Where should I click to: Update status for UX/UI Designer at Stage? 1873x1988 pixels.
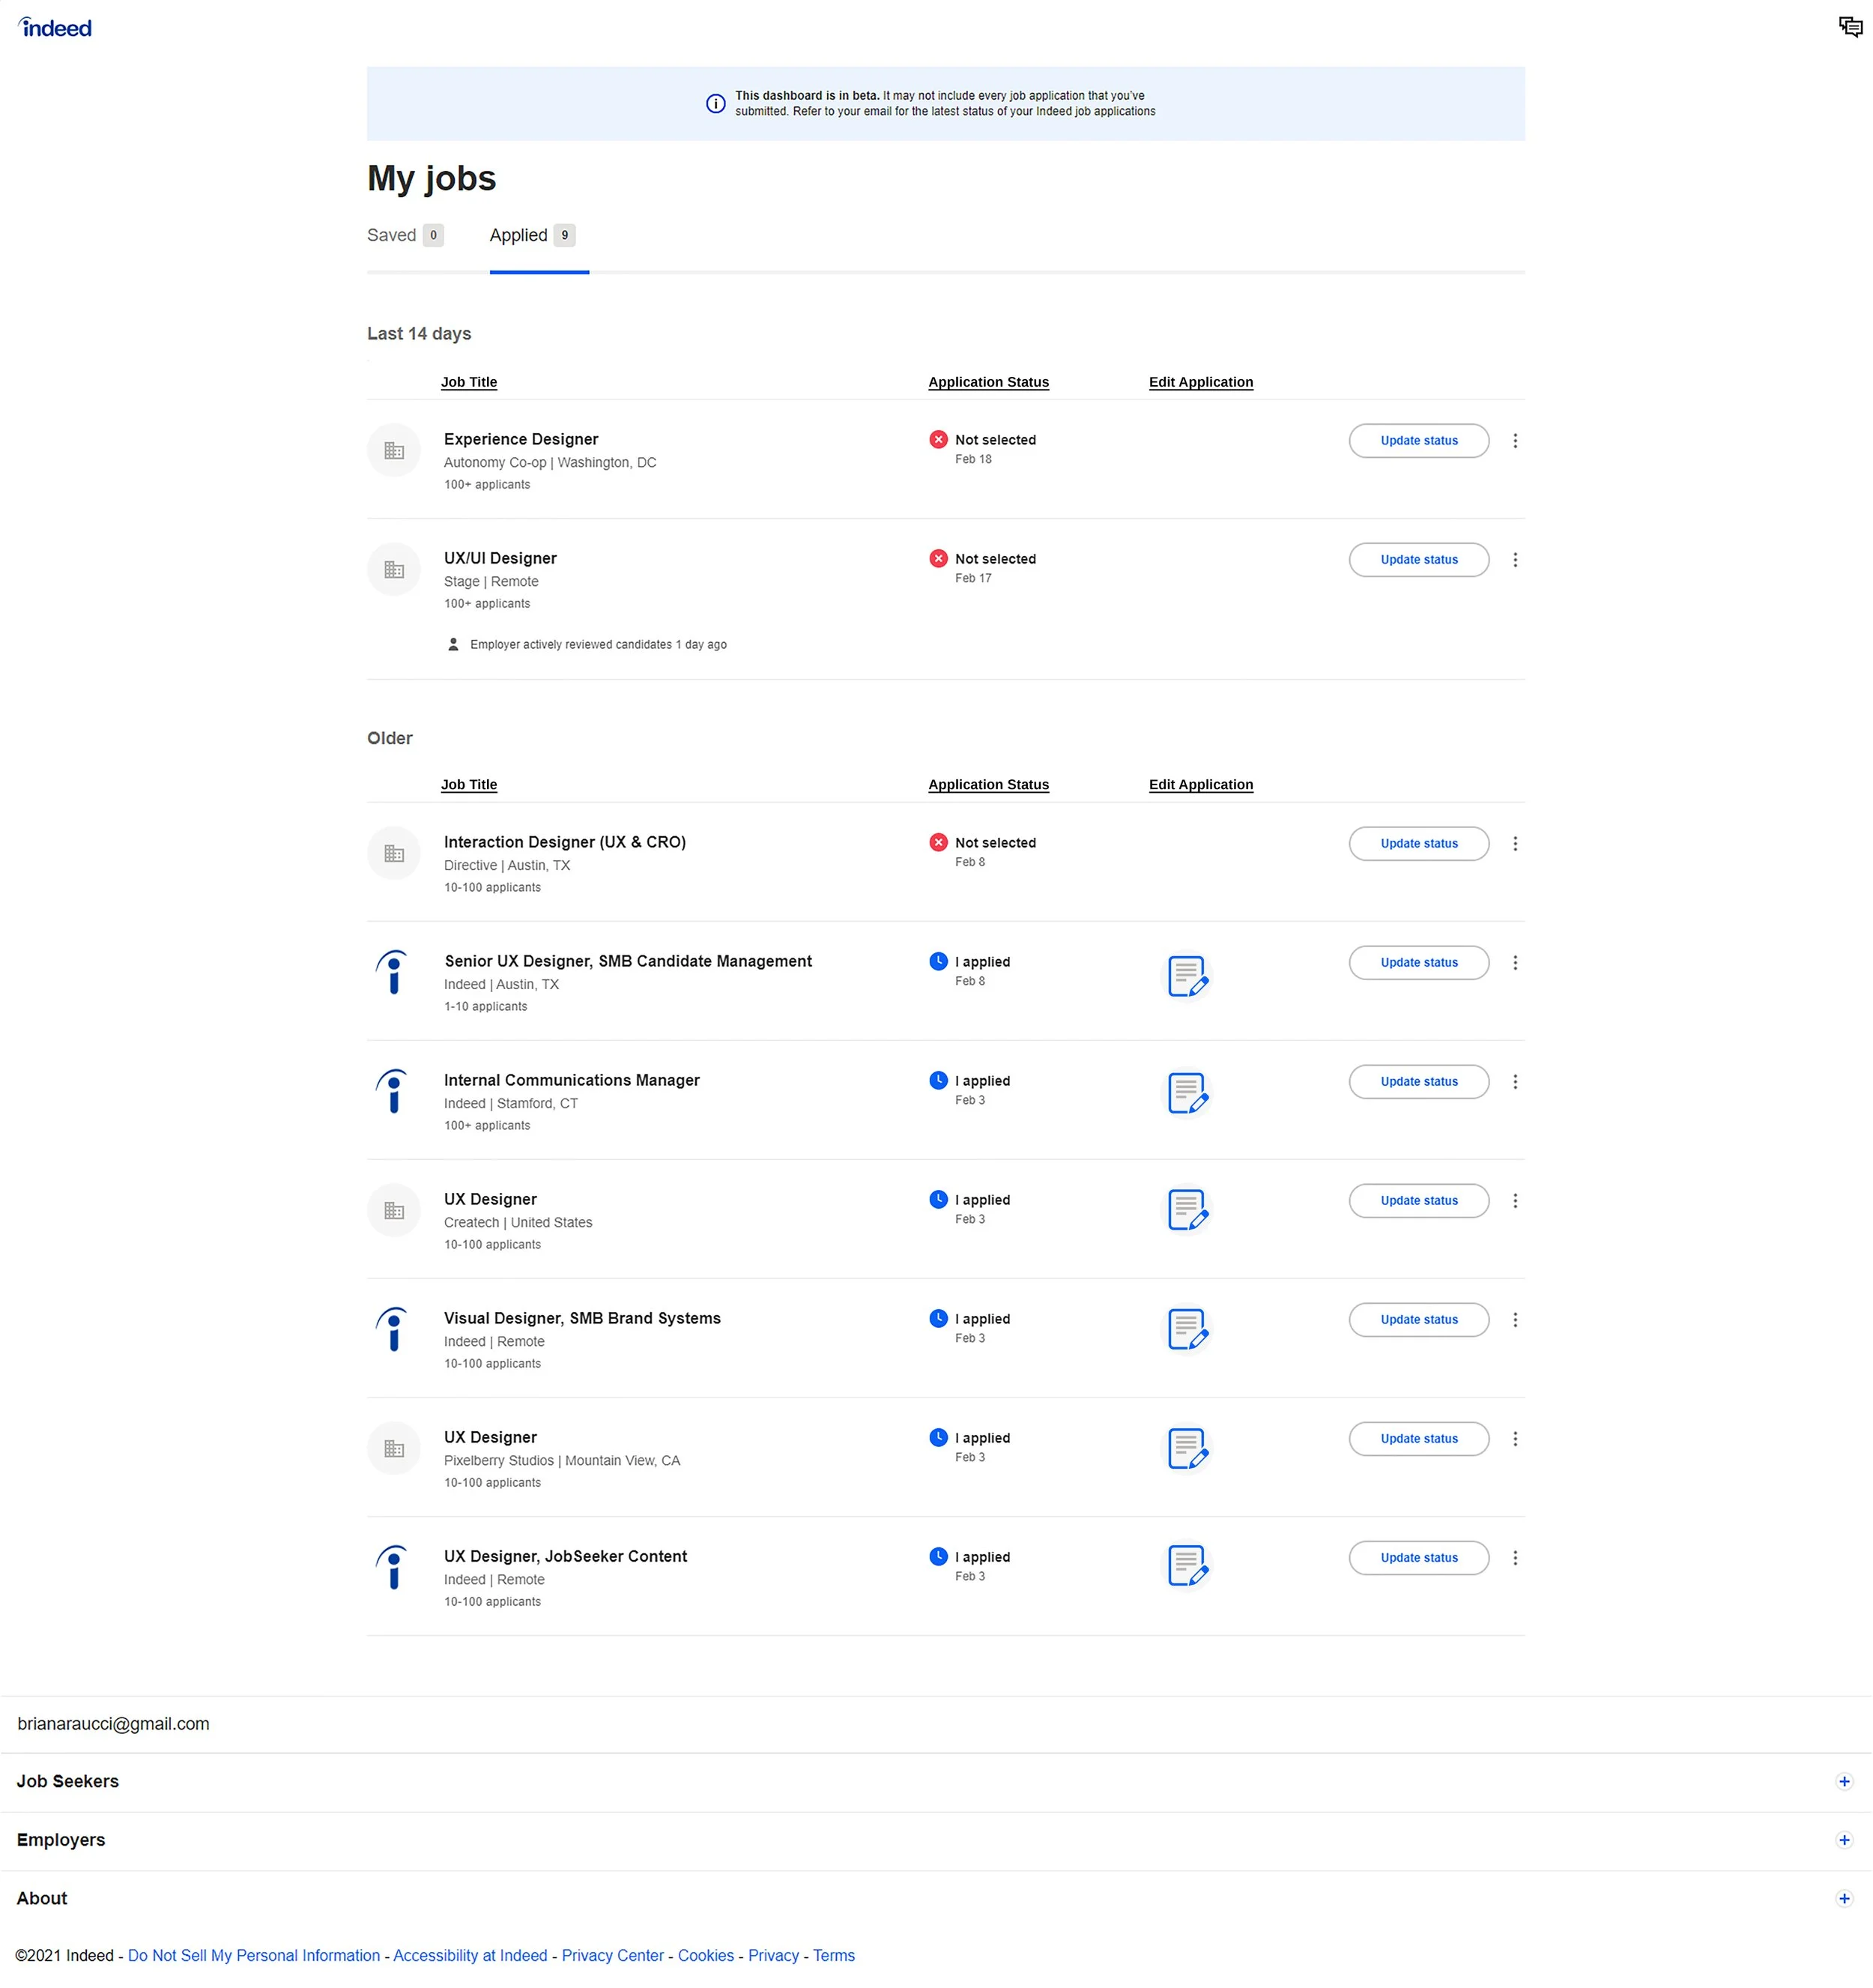(x=1419, y=560)
